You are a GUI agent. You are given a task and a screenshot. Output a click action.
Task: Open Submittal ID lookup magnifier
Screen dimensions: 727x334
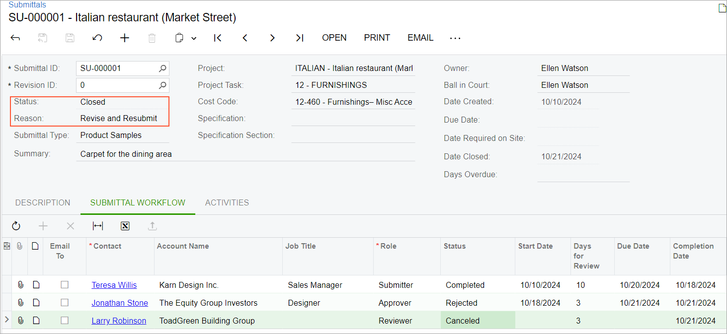click(162, 68)
